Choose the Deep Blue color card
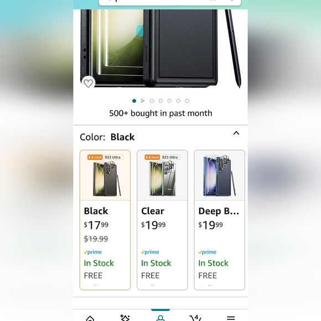The image size is (321, 321). click(220, 220)
